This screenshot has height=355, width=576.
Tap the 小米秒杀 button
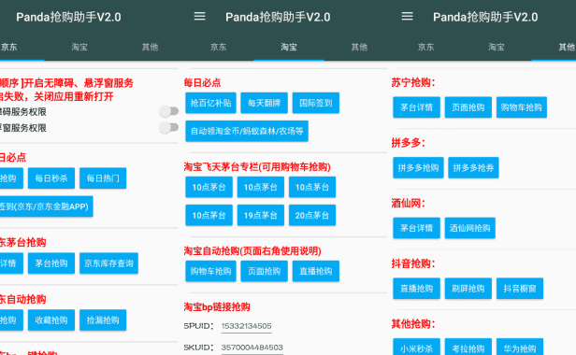click(417, 347)
